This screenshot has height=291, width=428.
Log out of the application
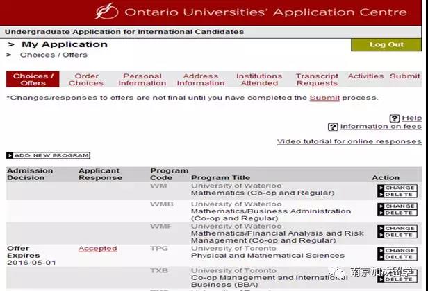tap(386, 44)
